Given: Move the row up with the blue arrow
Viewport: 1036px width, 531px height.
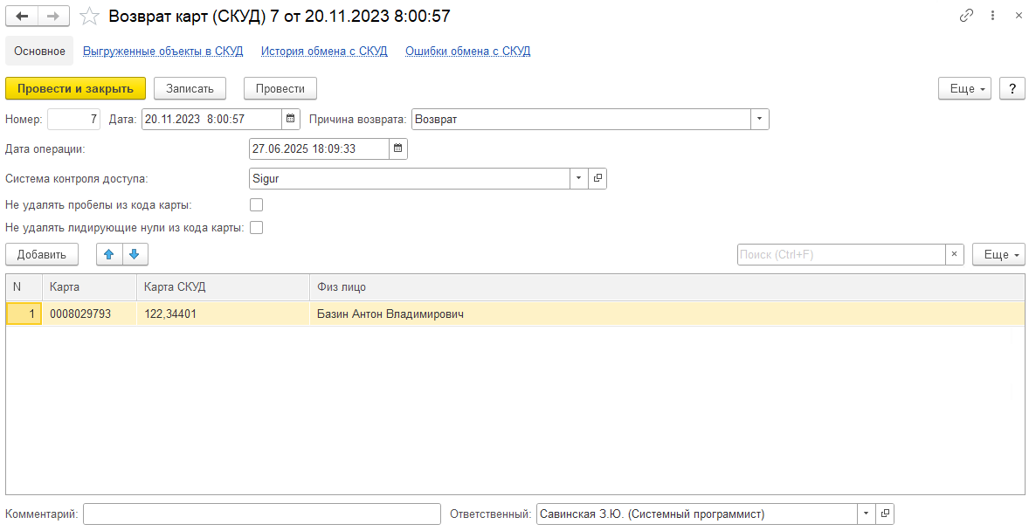Looking at the screenshot, I should click(x=109, y=254).
